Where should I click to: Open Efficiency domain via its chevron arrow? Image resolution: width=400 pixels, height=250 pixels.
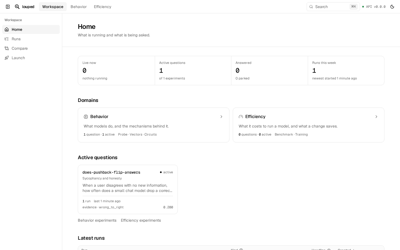pyautogui.click(x=376, y=117)
